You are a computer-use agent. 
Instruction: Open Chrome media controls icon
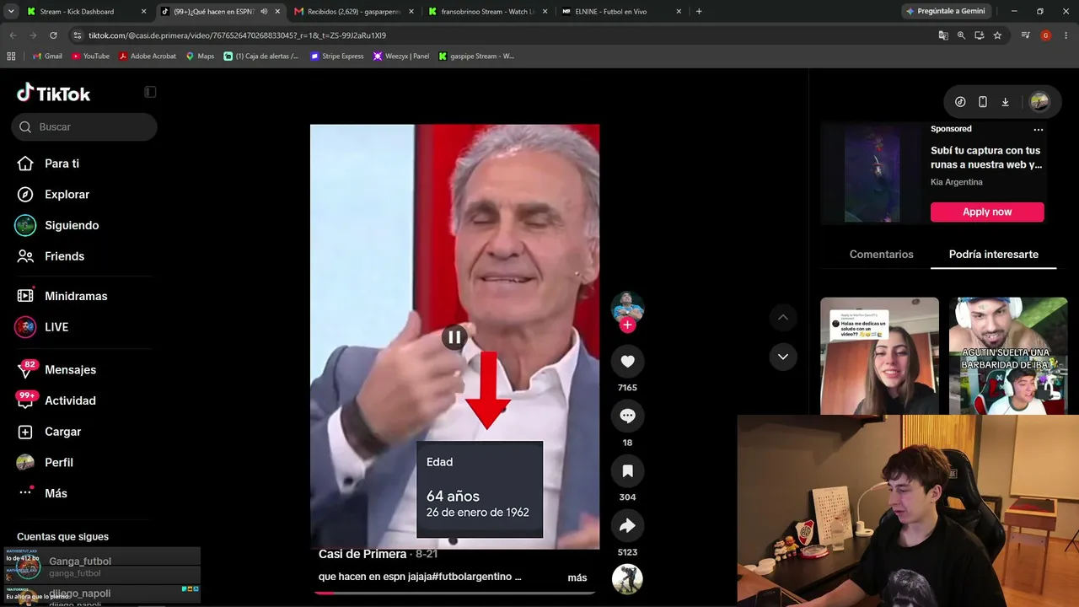[x=1025, y=35]
